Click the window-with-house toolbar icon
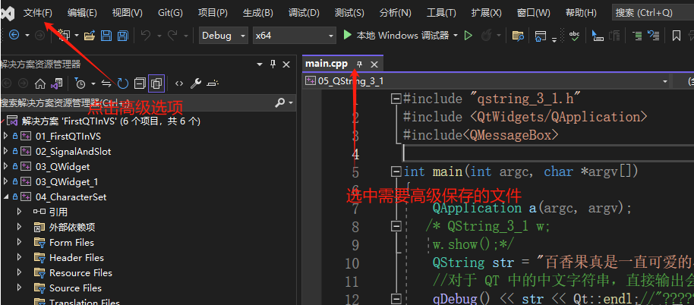The image size is (694, 305). point(540,36)
